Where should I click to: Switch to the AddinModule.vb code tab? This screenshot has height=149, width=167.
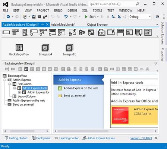63,25
